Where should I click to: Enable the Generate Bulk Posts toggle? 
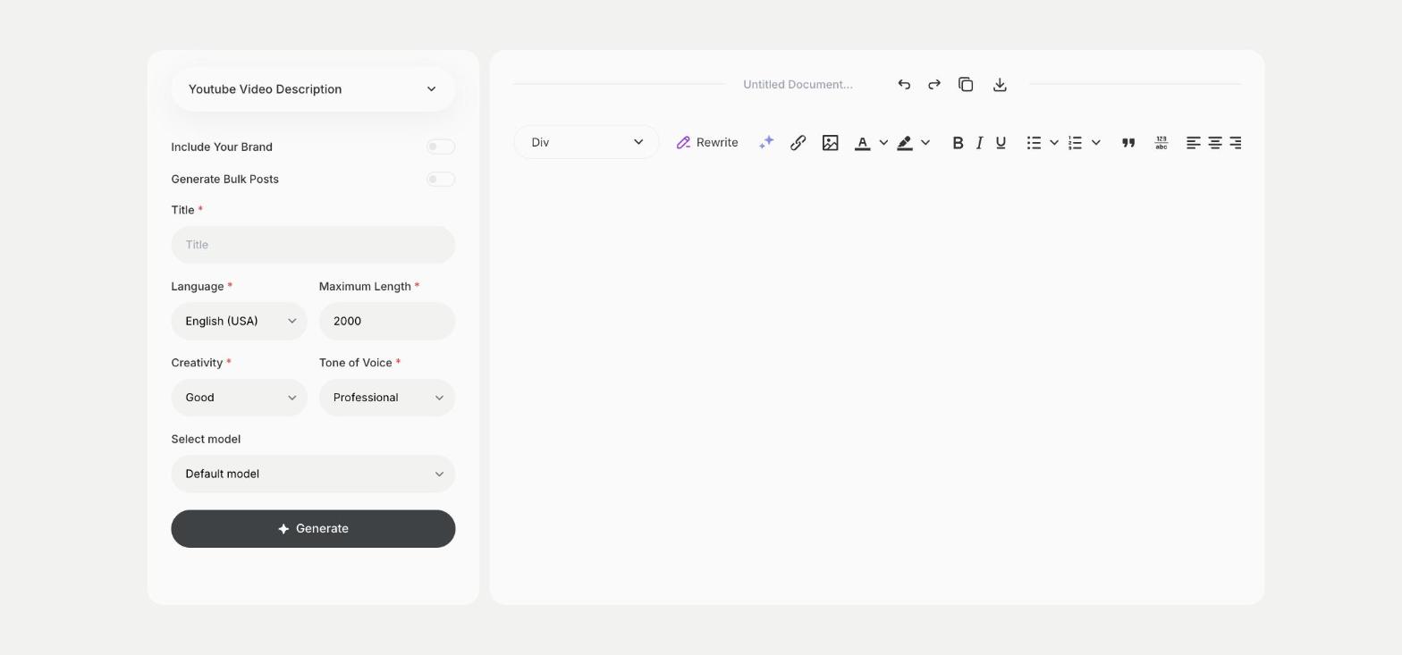(441, 179)
